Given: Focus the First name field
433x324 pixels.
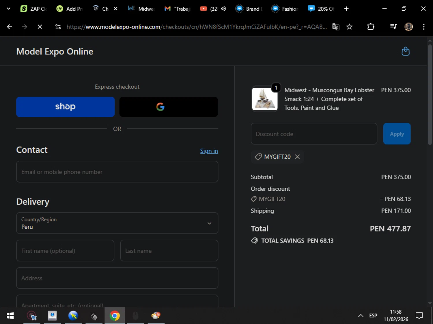Looking at the screenshot, I should 65,251.
